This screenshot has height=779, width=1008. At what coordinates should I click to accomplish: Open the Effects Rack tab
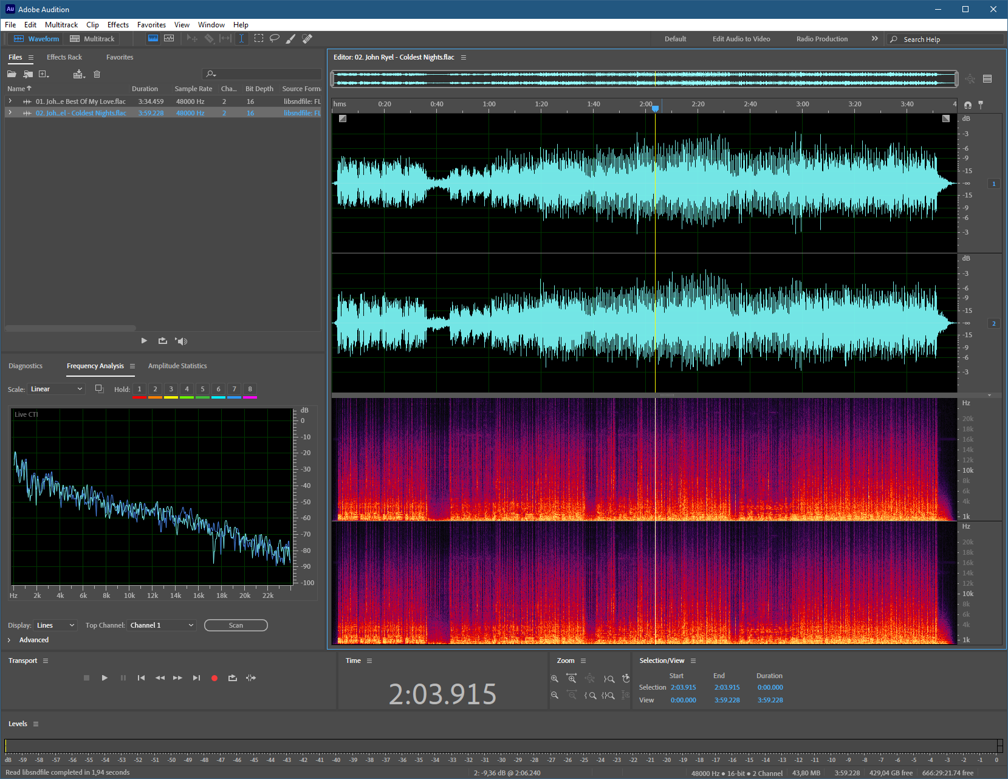(x=64, y=57)
